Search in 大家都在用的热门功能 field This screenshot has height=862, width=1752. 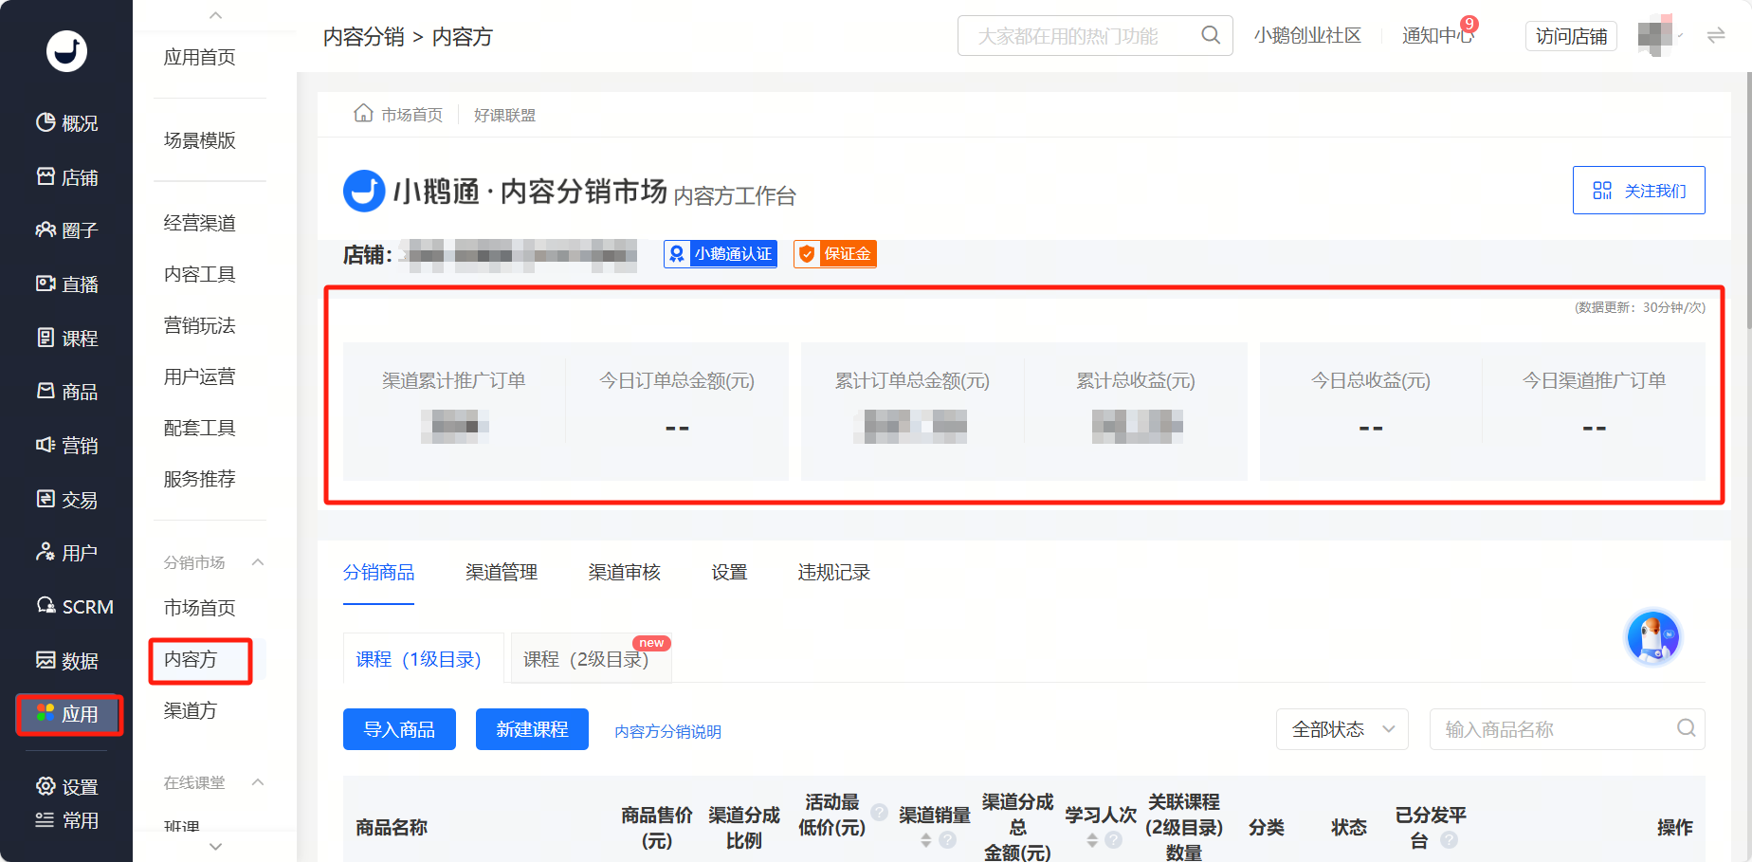pyautogui.click(x=1095, y=36)
